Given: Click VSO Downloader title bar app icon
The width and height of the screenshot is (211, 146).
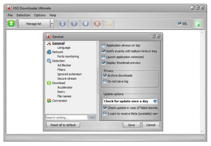Looking at the screenshot, I should coord(9,8).
